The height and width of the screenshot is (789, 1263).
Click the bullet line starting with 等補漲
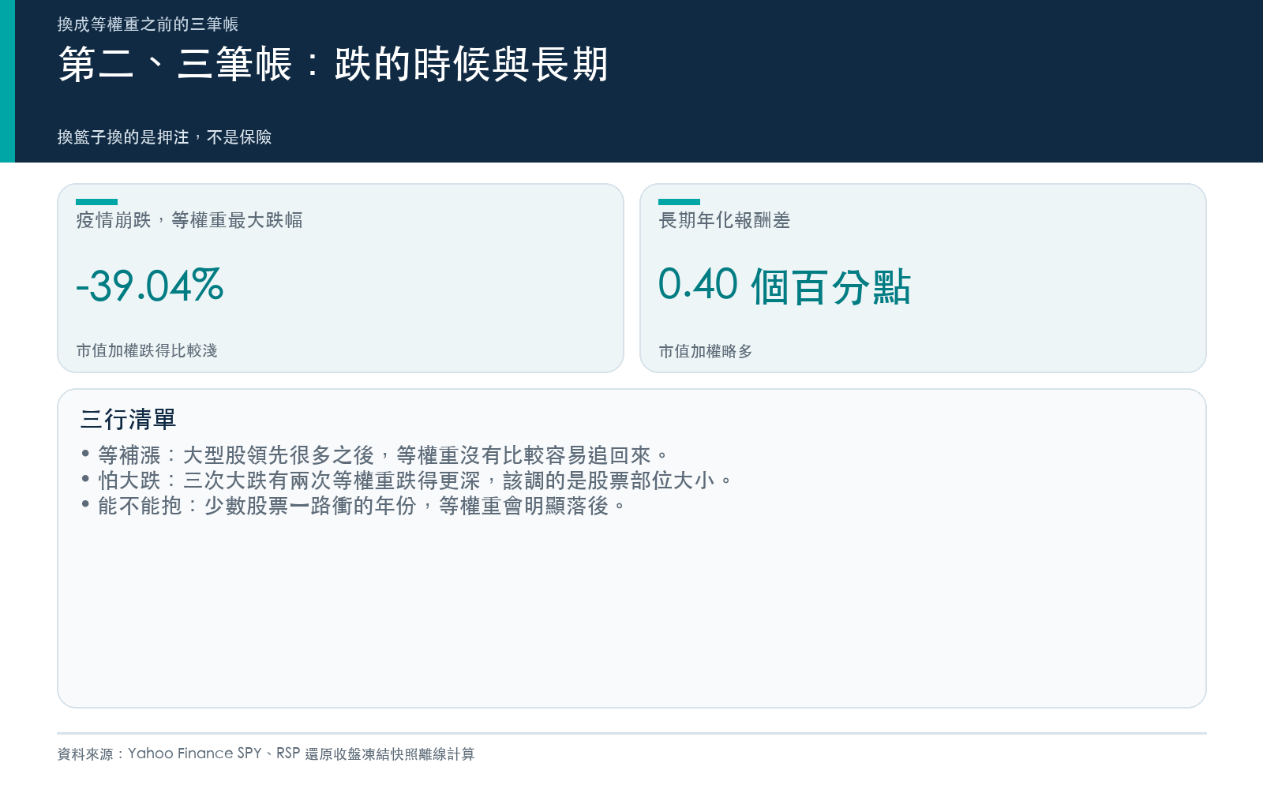point(375,455)
